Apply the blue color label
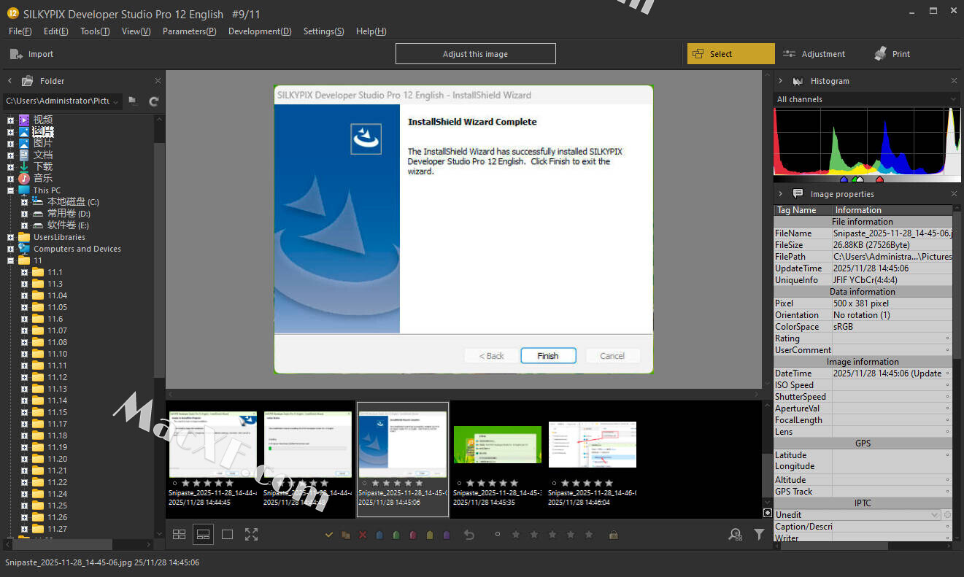Viewport: 964px width, 577px height. 379,535
